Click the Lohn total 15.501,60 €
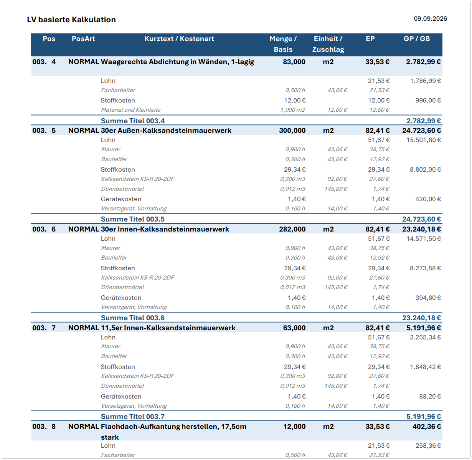The width and height of the screenshot is (472, 460). (x=424, y=140)
